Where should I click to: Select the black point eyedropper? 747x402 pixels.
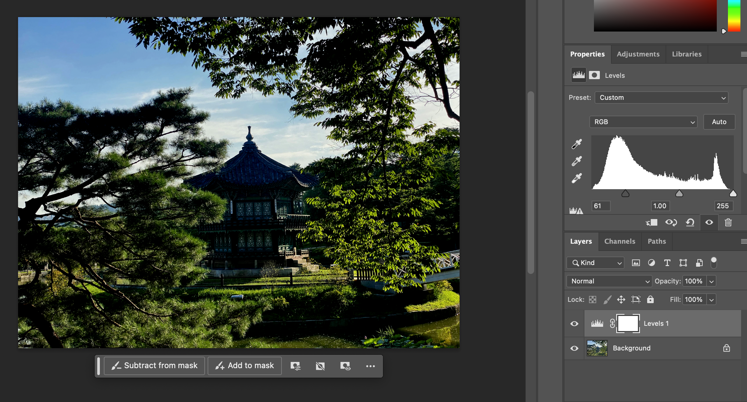(577, 144)
